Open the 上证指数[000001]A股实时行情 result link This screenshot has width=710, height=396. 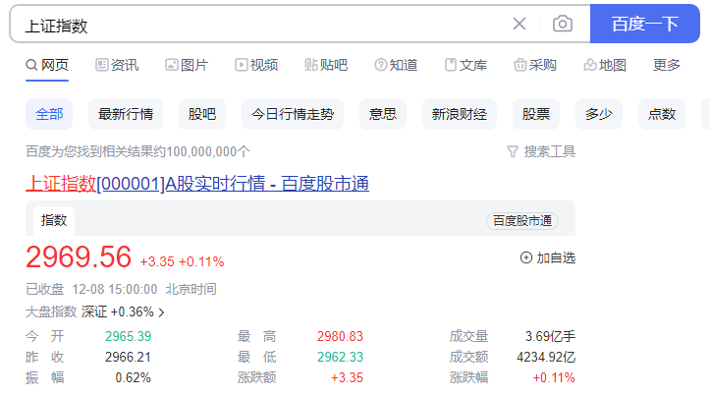[197, 184]
